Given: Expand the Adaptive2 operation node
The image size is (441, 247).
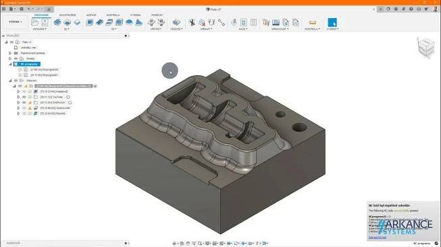Looking at the screenshot, I should click(x=18, y=92).
